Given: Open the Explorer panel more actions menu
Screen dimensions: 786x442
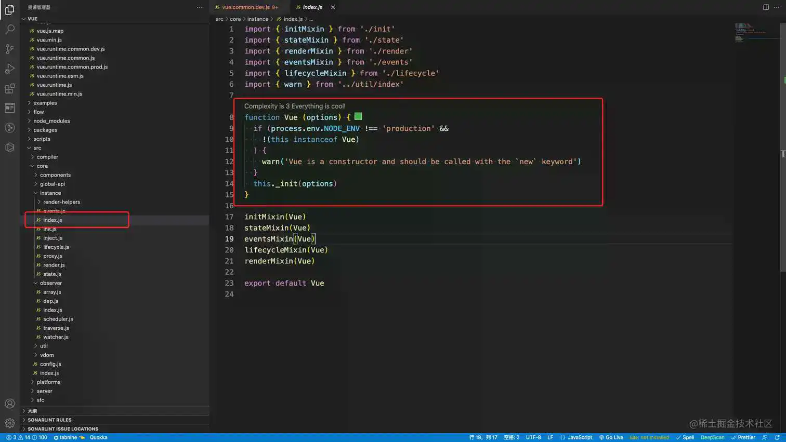Looking at the screenshot, I should (200, 7).
